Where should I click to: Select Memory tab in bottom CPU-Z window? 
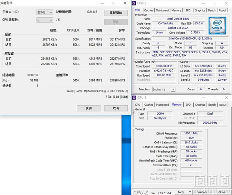pos(177,105)
